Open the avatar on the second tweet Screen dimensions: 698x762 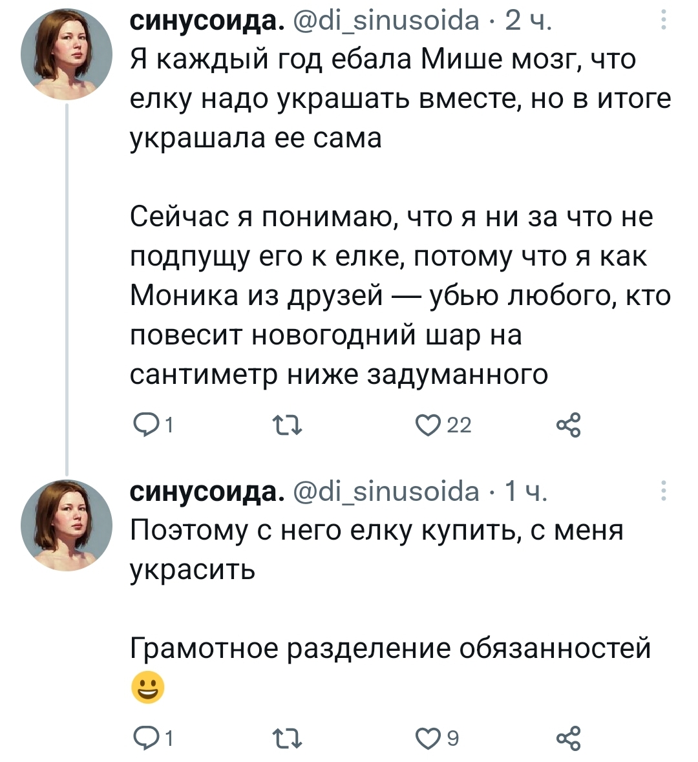pos(67,525)
